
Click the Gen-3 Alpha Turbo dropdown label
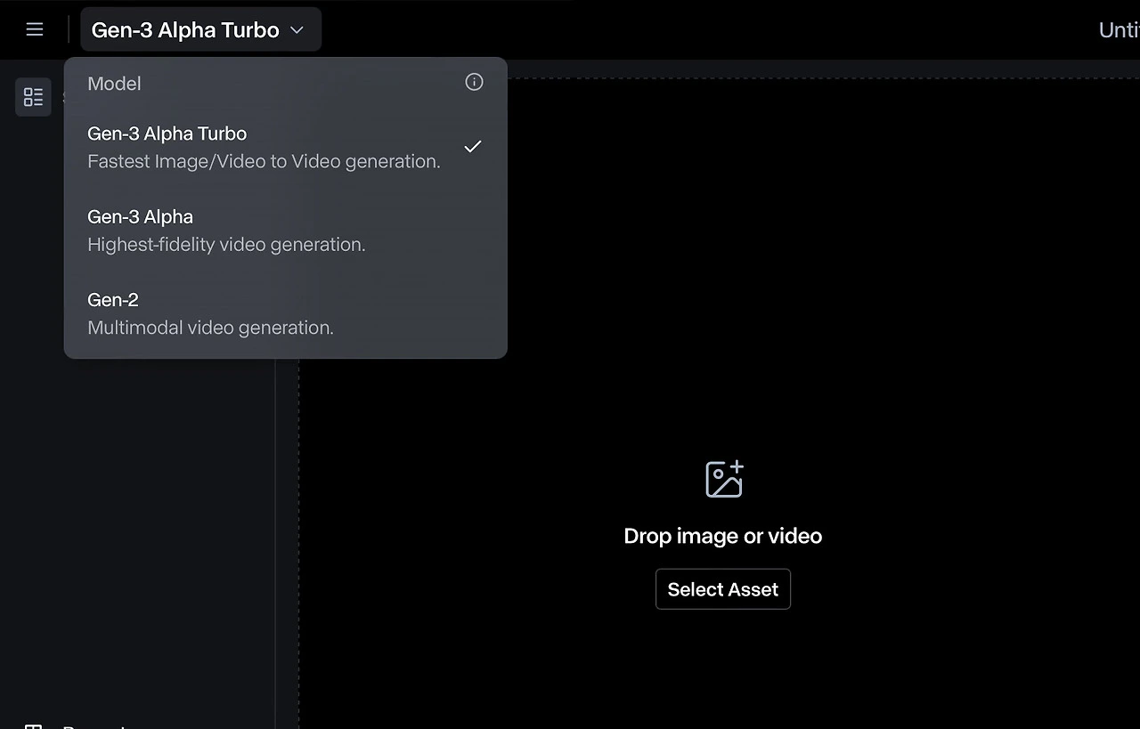pos(185,30)
